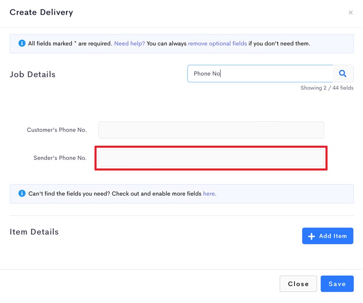Follow the "remove optional fields" link
This screenshot has height=303, width=363.
pyautogui.click(x=217, y=44)
